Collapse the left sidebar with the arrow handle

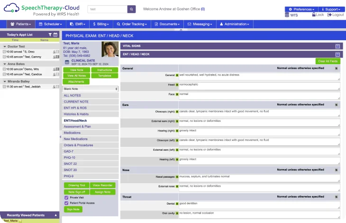[x=61, y=137]
